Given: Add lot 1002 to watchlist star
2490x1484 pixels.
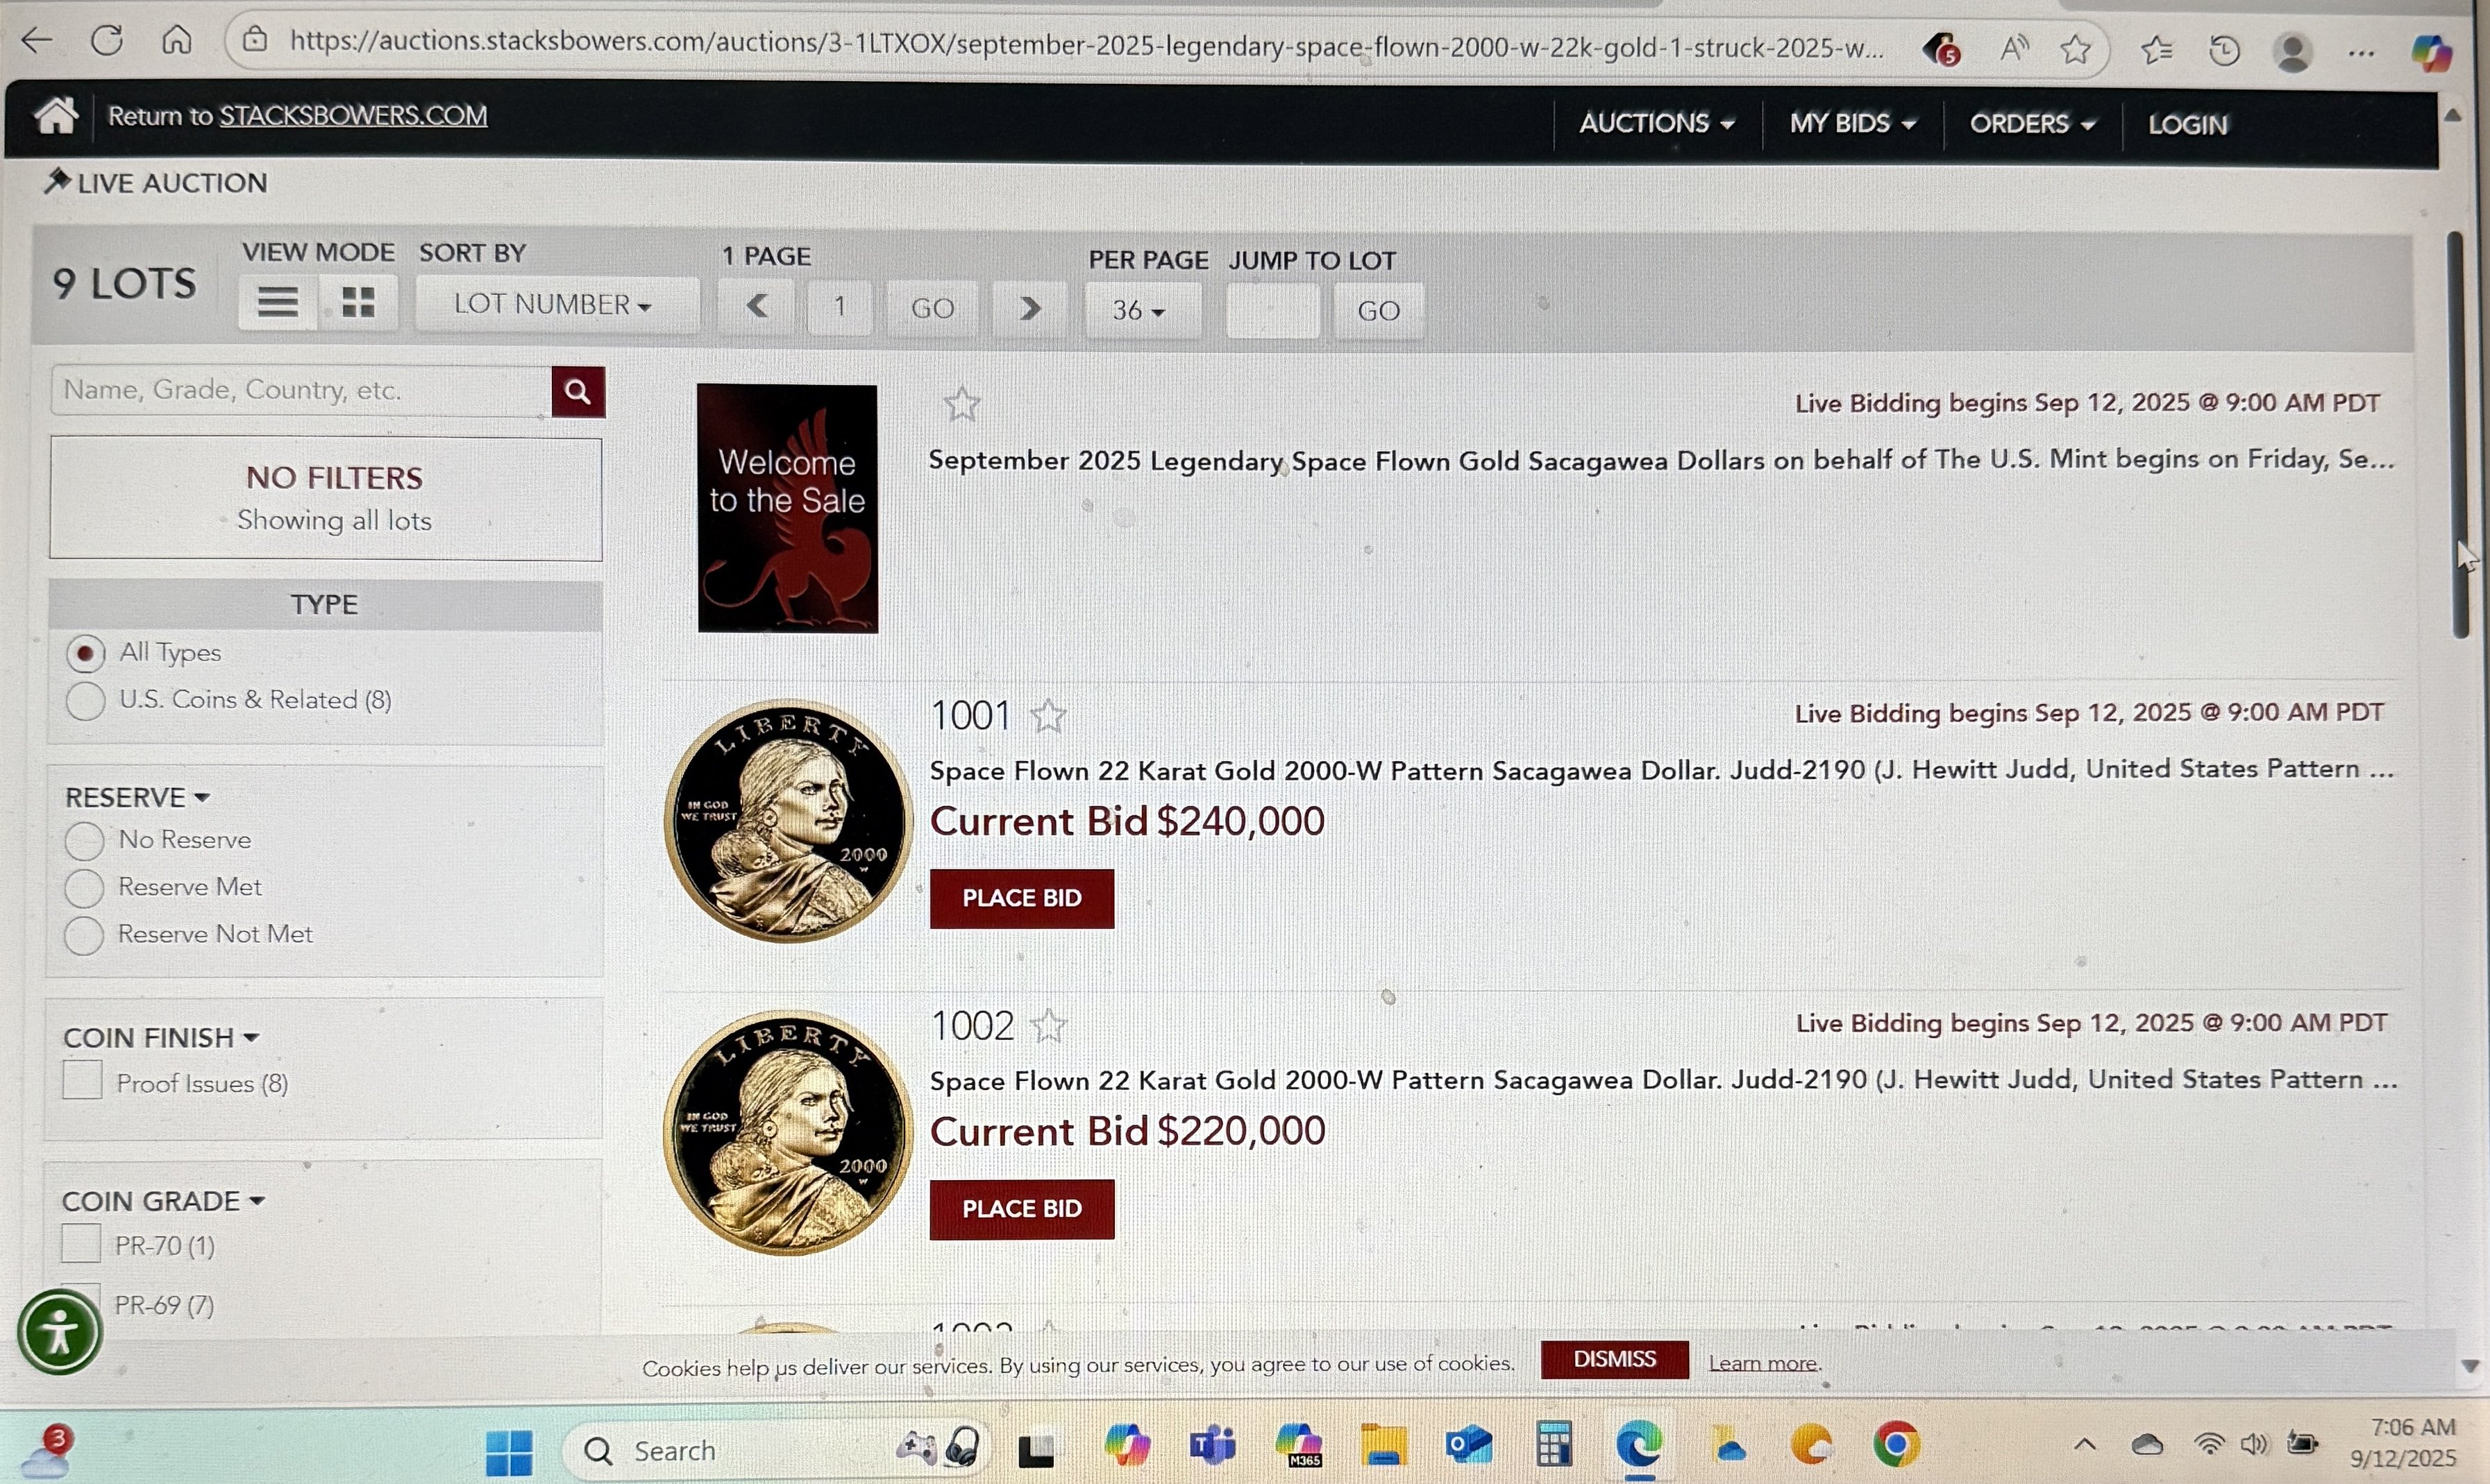Looking at the screenshot, I should tap(1048, 1026).
